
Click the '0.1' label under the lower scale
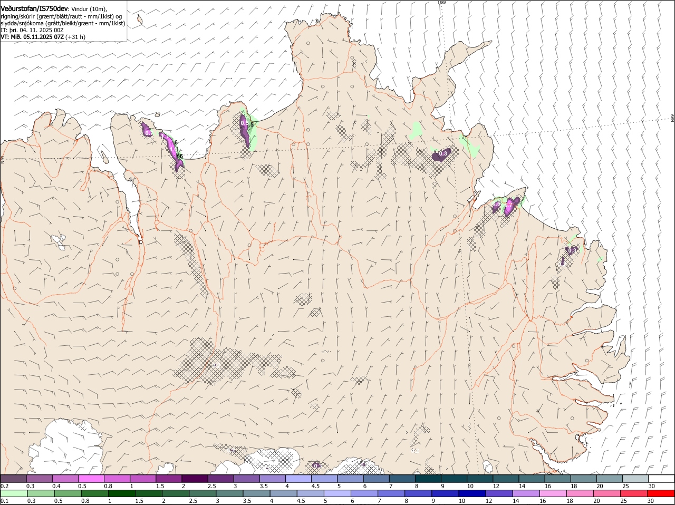[4, 501]
